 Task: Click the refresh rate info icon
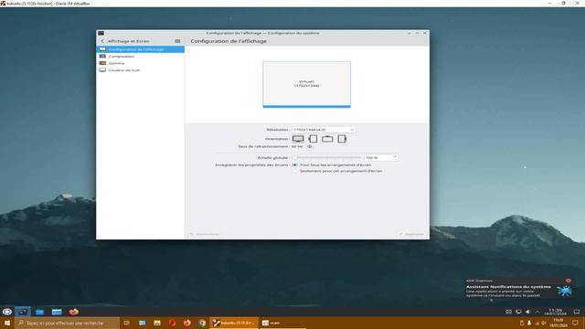coord(309,146)
